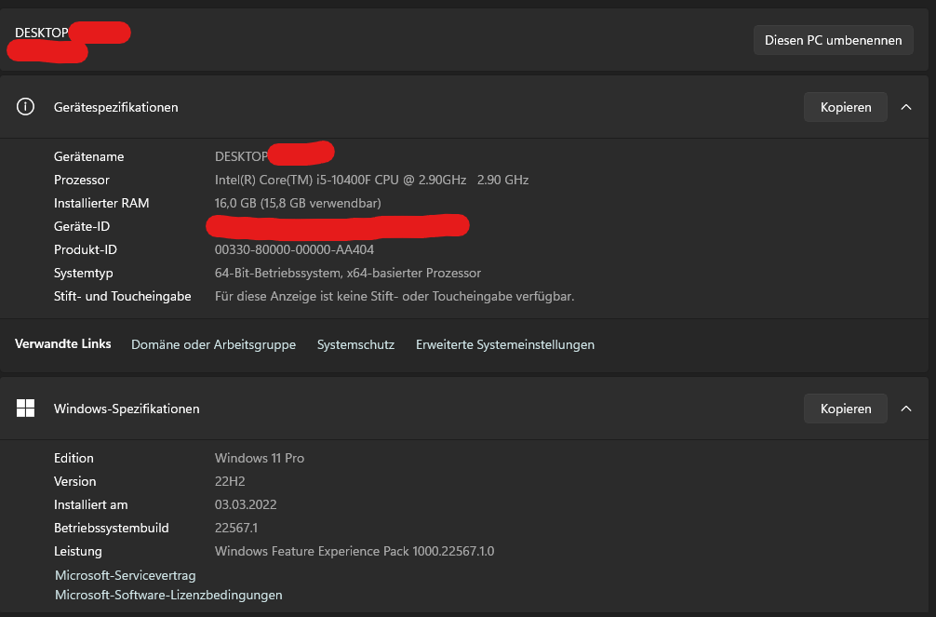Click the Gerätename label

coord(89,156)
